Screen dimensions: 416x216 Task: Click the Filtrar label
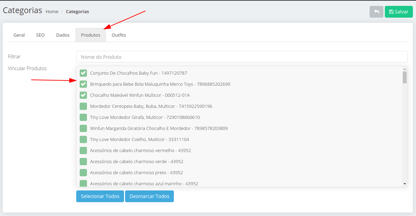[14, 56]
